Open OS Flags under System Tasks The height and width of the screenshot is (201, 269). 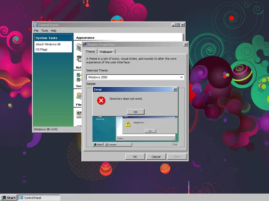pyautogui.click(x=41, y=49)
